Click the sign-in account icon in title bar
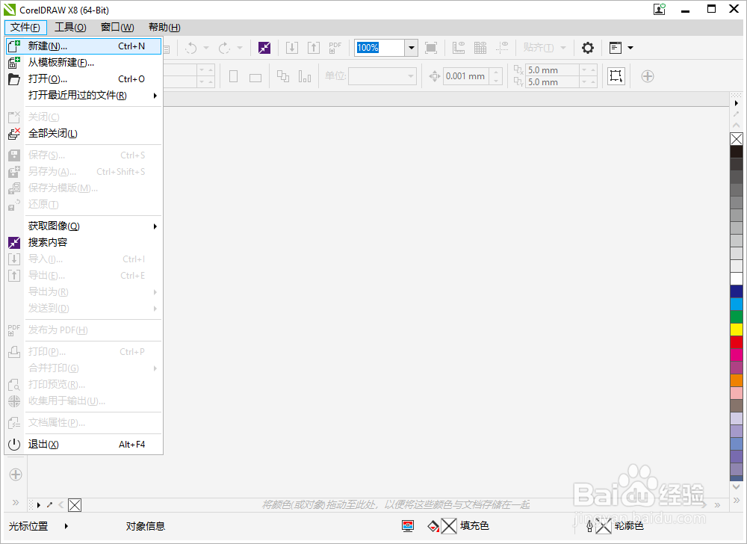This screenshot has width=747, height=544. (660, 9)
